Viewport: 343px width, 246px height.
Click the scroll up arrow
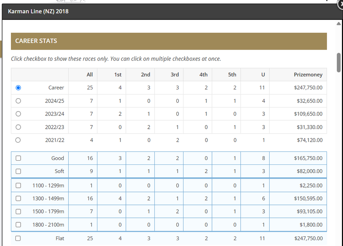pyautogui.click(x=339, y=24)
